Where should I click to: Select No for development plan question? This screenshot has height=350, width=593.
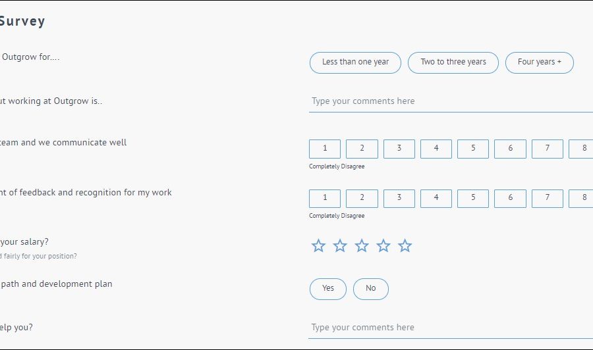[x=371, y=289]
